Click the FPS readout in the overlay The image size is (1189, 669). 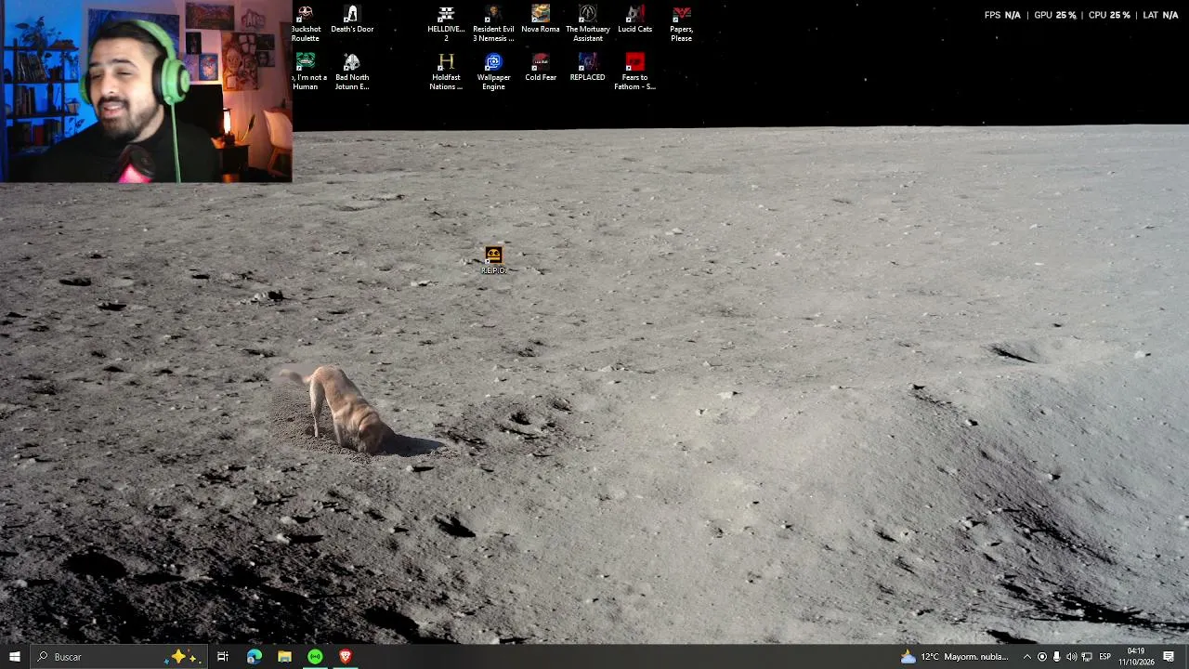[1002, 15]
